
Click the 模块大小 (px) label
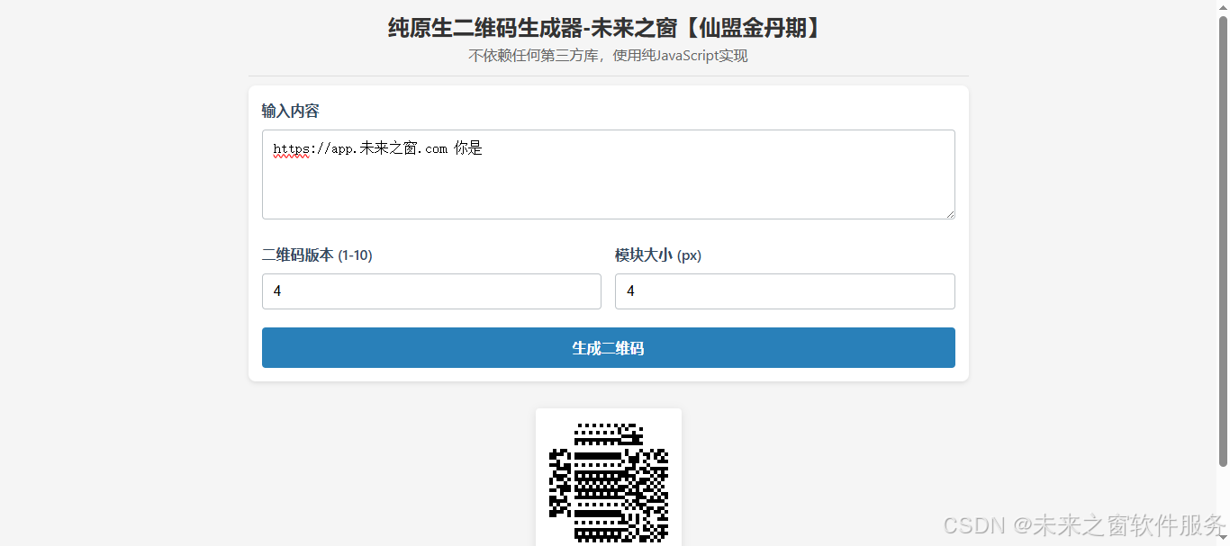point(658,255)
